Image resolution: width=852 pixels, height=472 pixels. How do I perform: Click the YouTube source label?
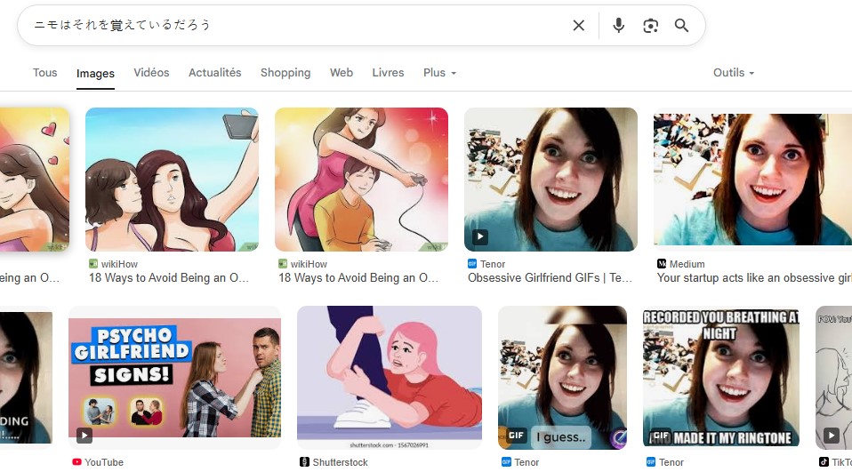click(104, 462)
